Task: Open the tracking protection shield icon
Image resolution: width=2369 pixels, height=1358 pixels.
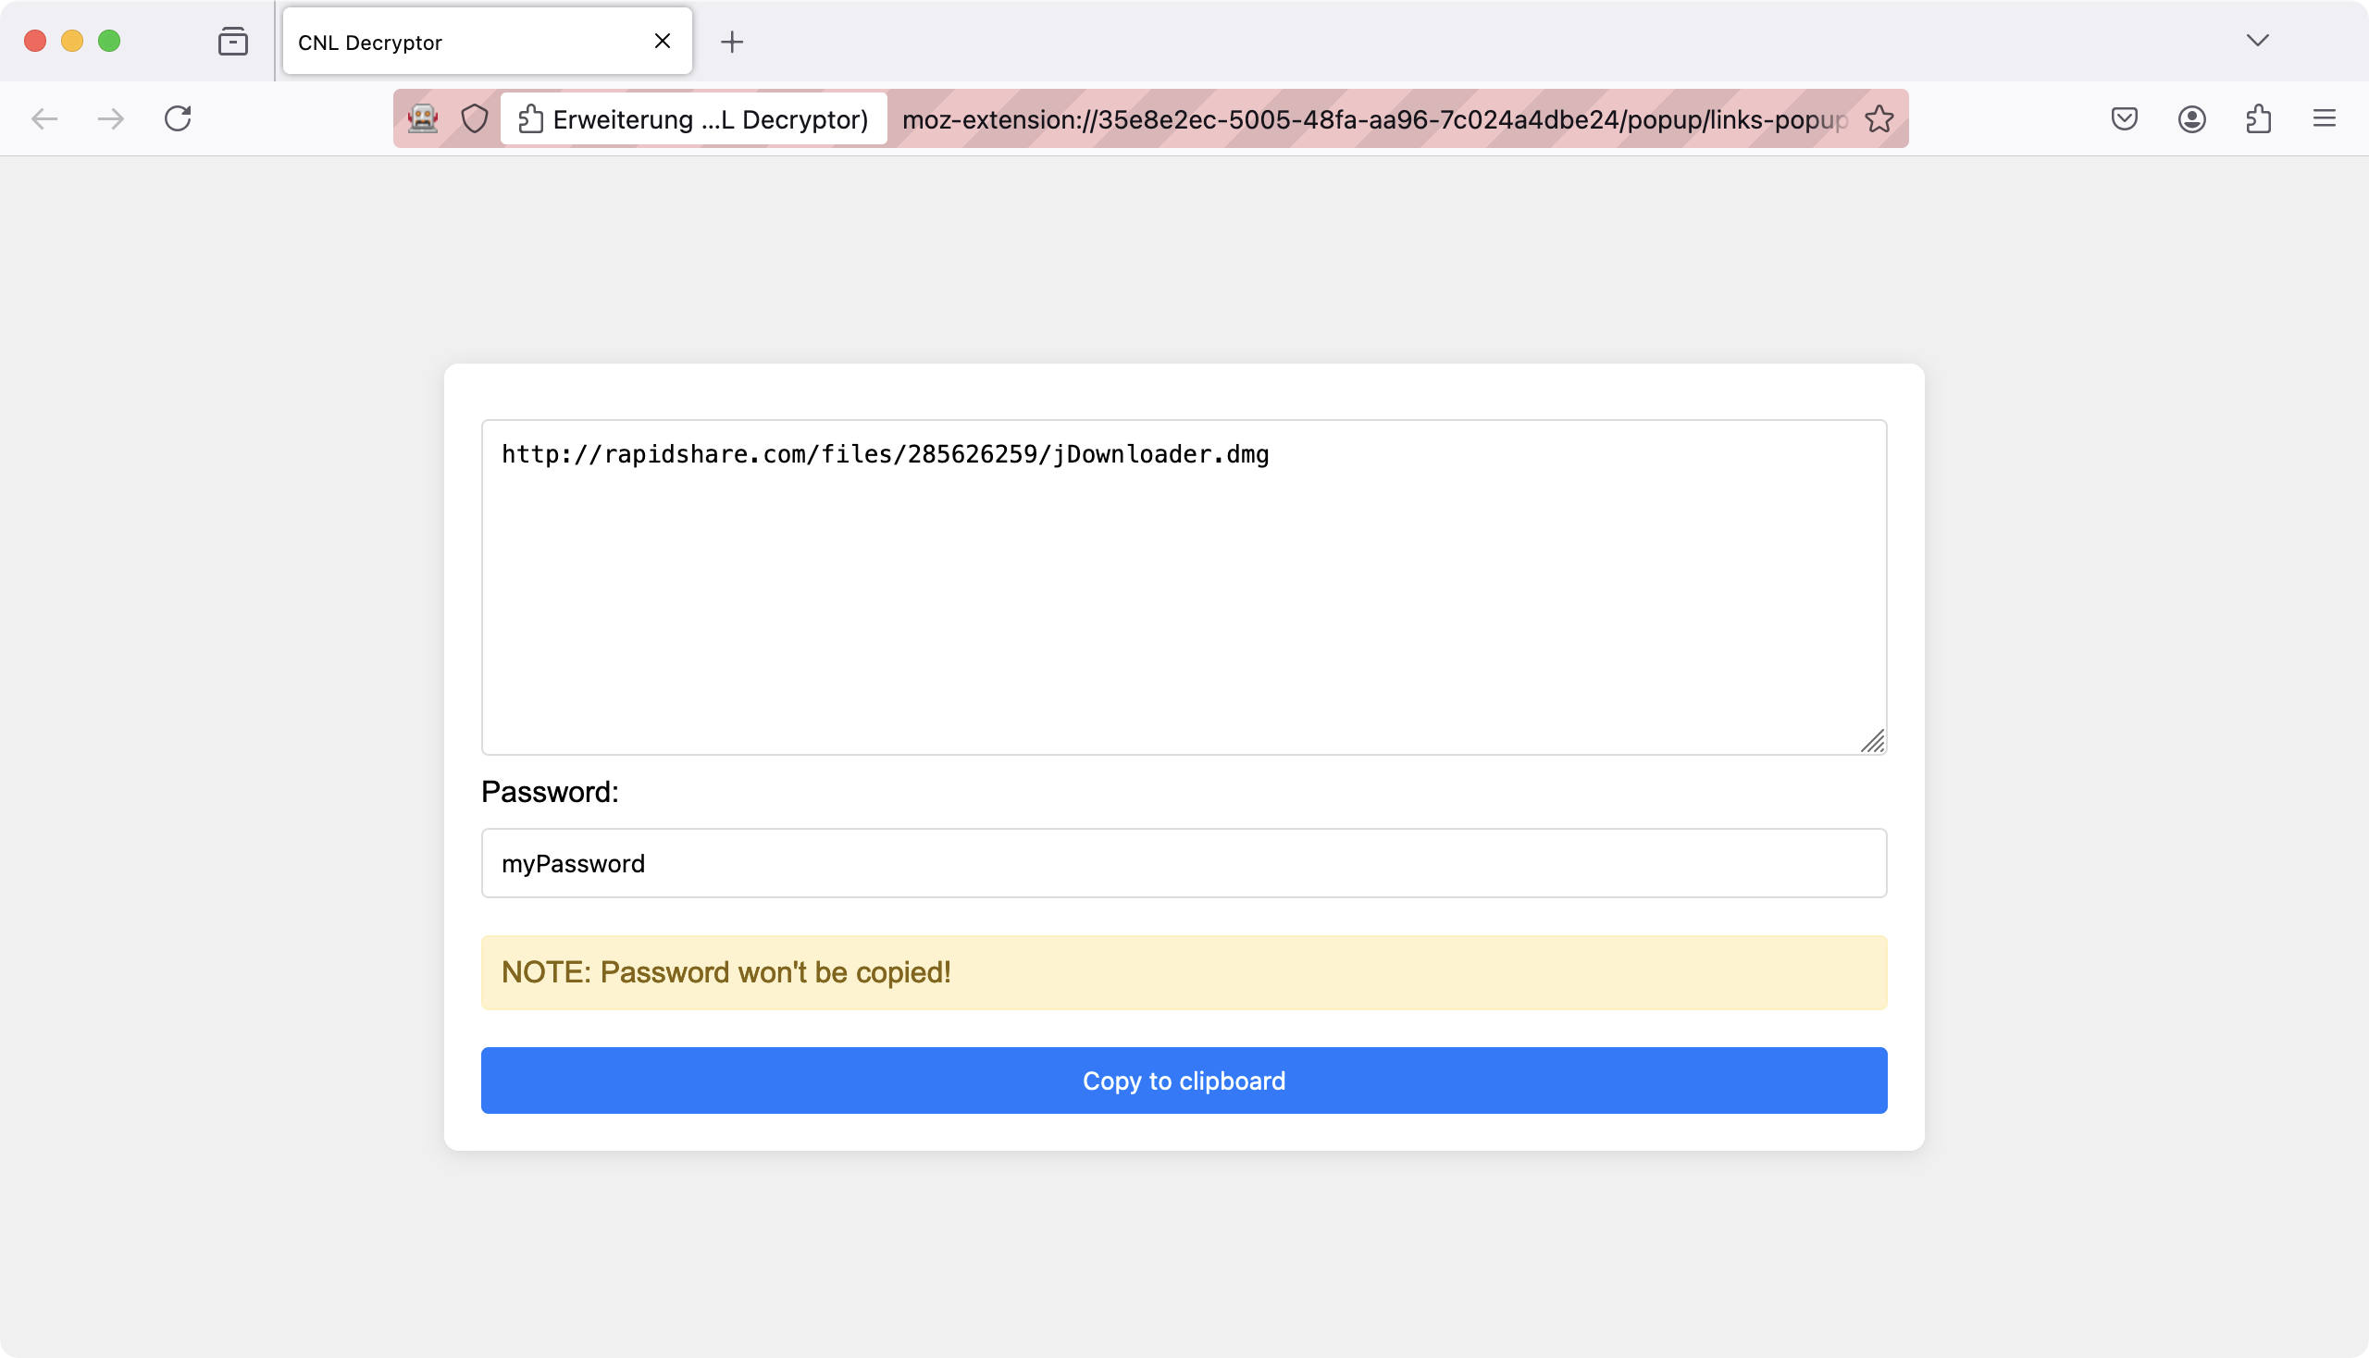Action: (x=475, y=118)
